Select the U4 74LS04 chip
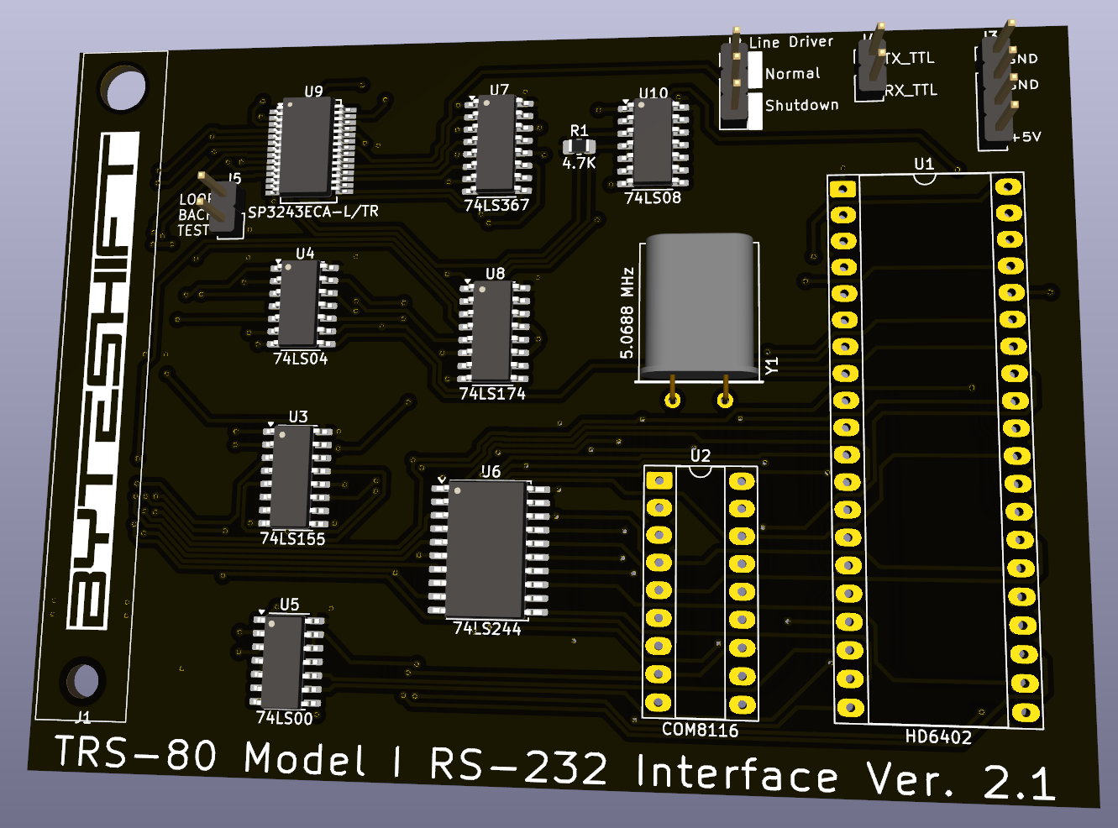The image size is (1118, 828). tap(302, 304)
